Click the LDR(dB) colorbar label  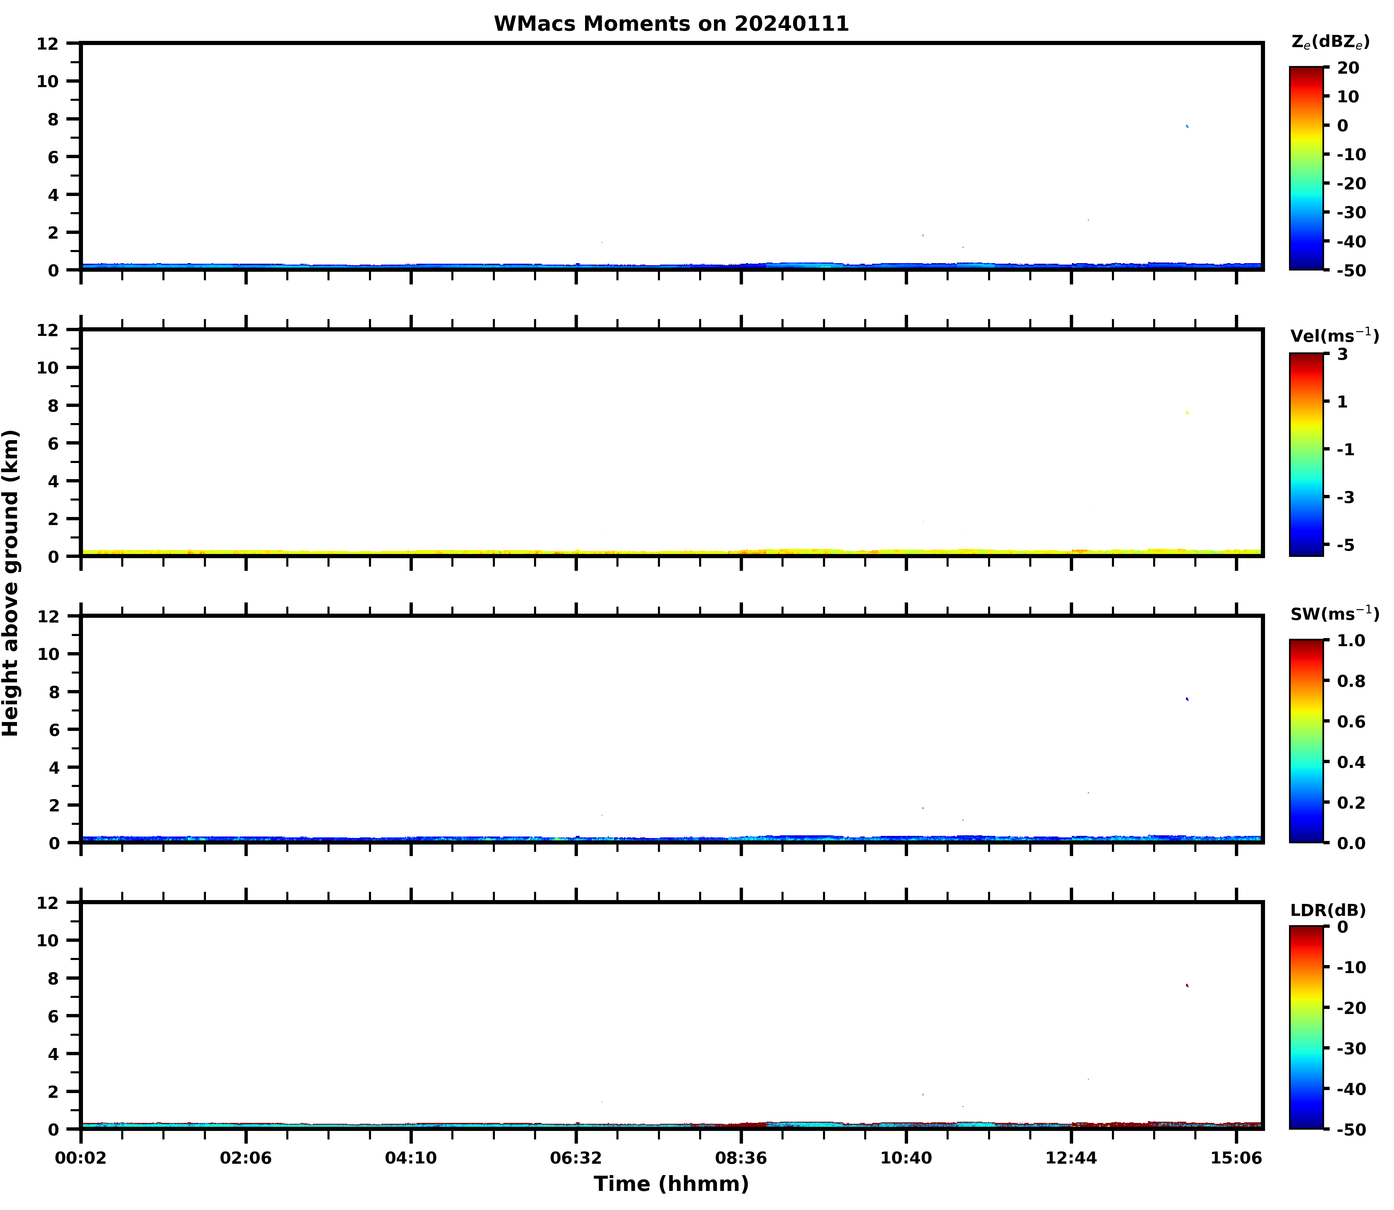coord(1328,910)
